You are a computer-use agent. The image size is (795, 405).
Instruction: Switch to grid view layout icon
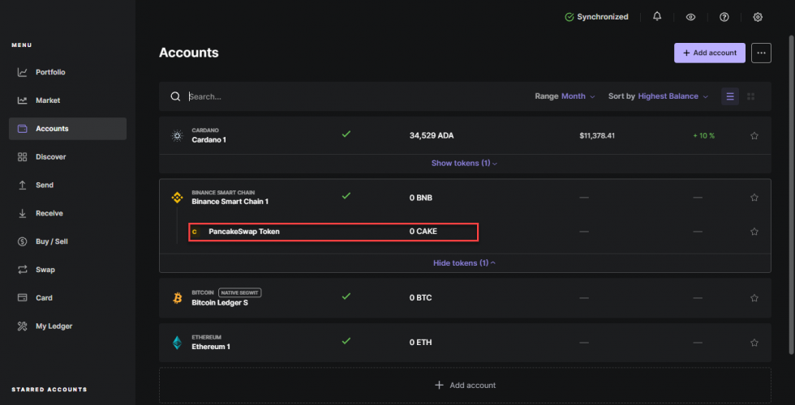[x=751, y=96]
